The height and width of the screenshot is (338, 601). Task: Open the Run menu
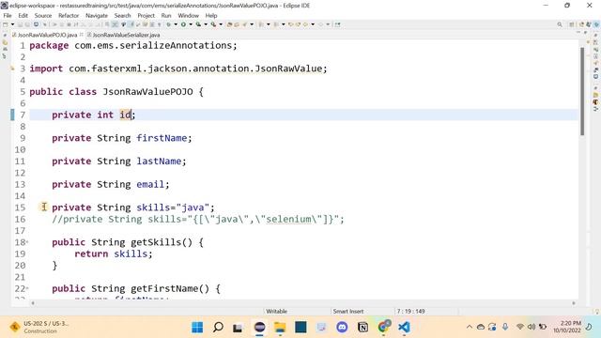point(166,15)
